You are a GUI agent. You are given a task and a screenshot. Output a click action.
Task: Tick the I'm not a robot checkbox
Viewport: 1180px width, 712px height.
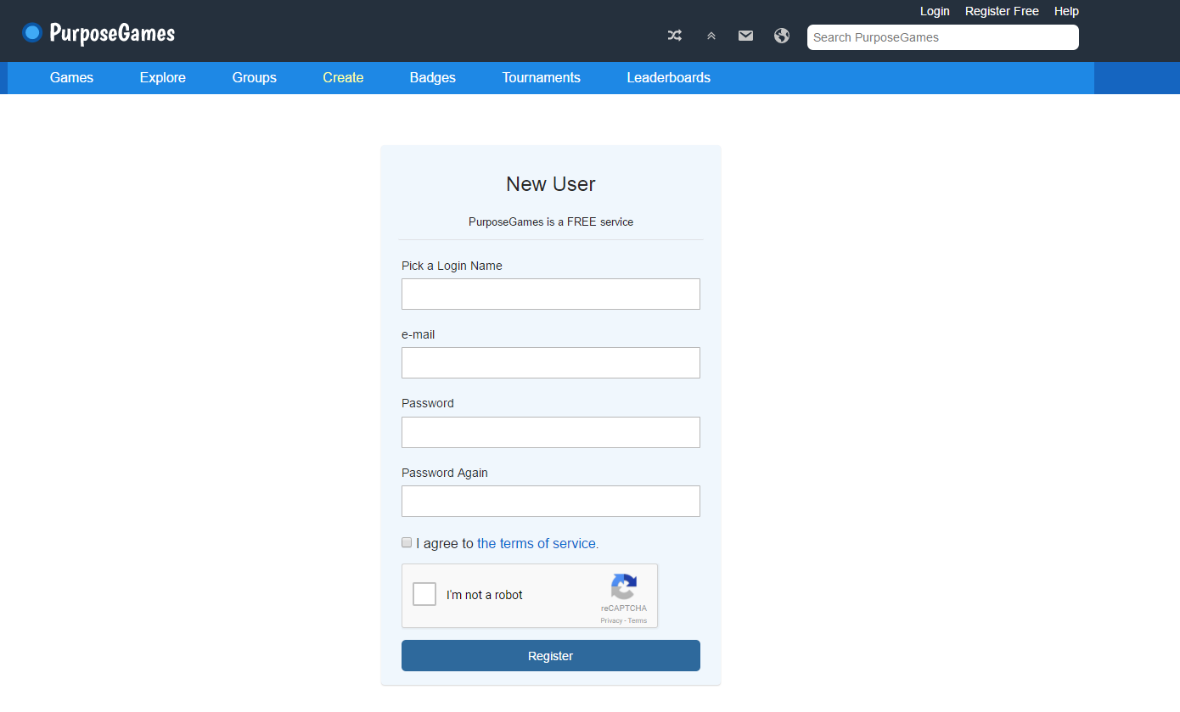click(x=424, y=594)
